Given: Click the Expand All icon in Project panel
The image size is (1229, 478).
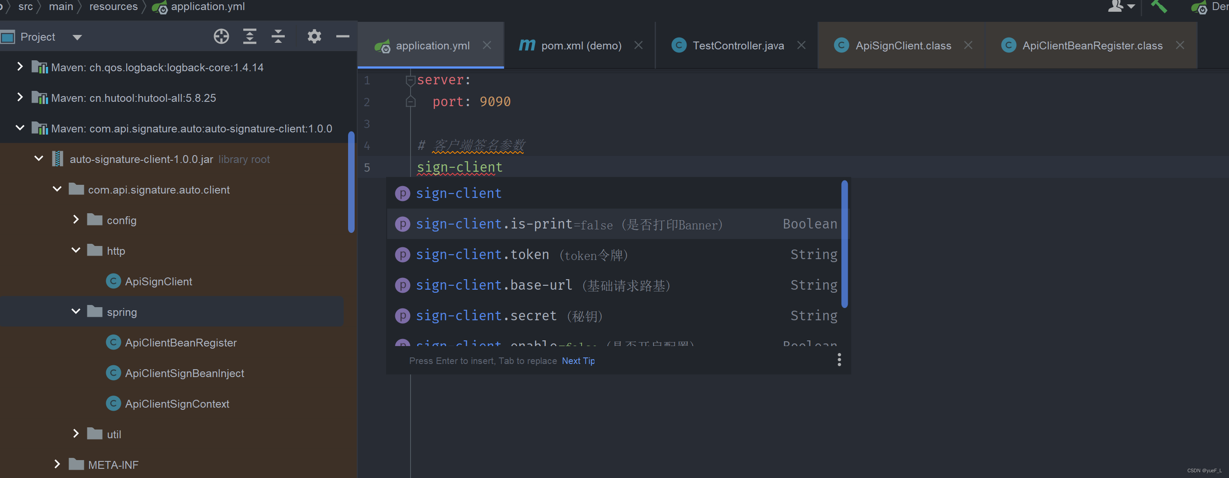Looking at the screenshot, I should pos(249,36).
